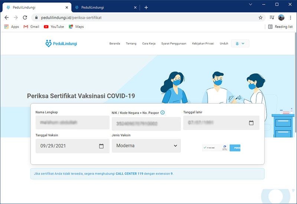Select the first PeduliLindungi tab
297x204 pixels.
coord(37,7)
